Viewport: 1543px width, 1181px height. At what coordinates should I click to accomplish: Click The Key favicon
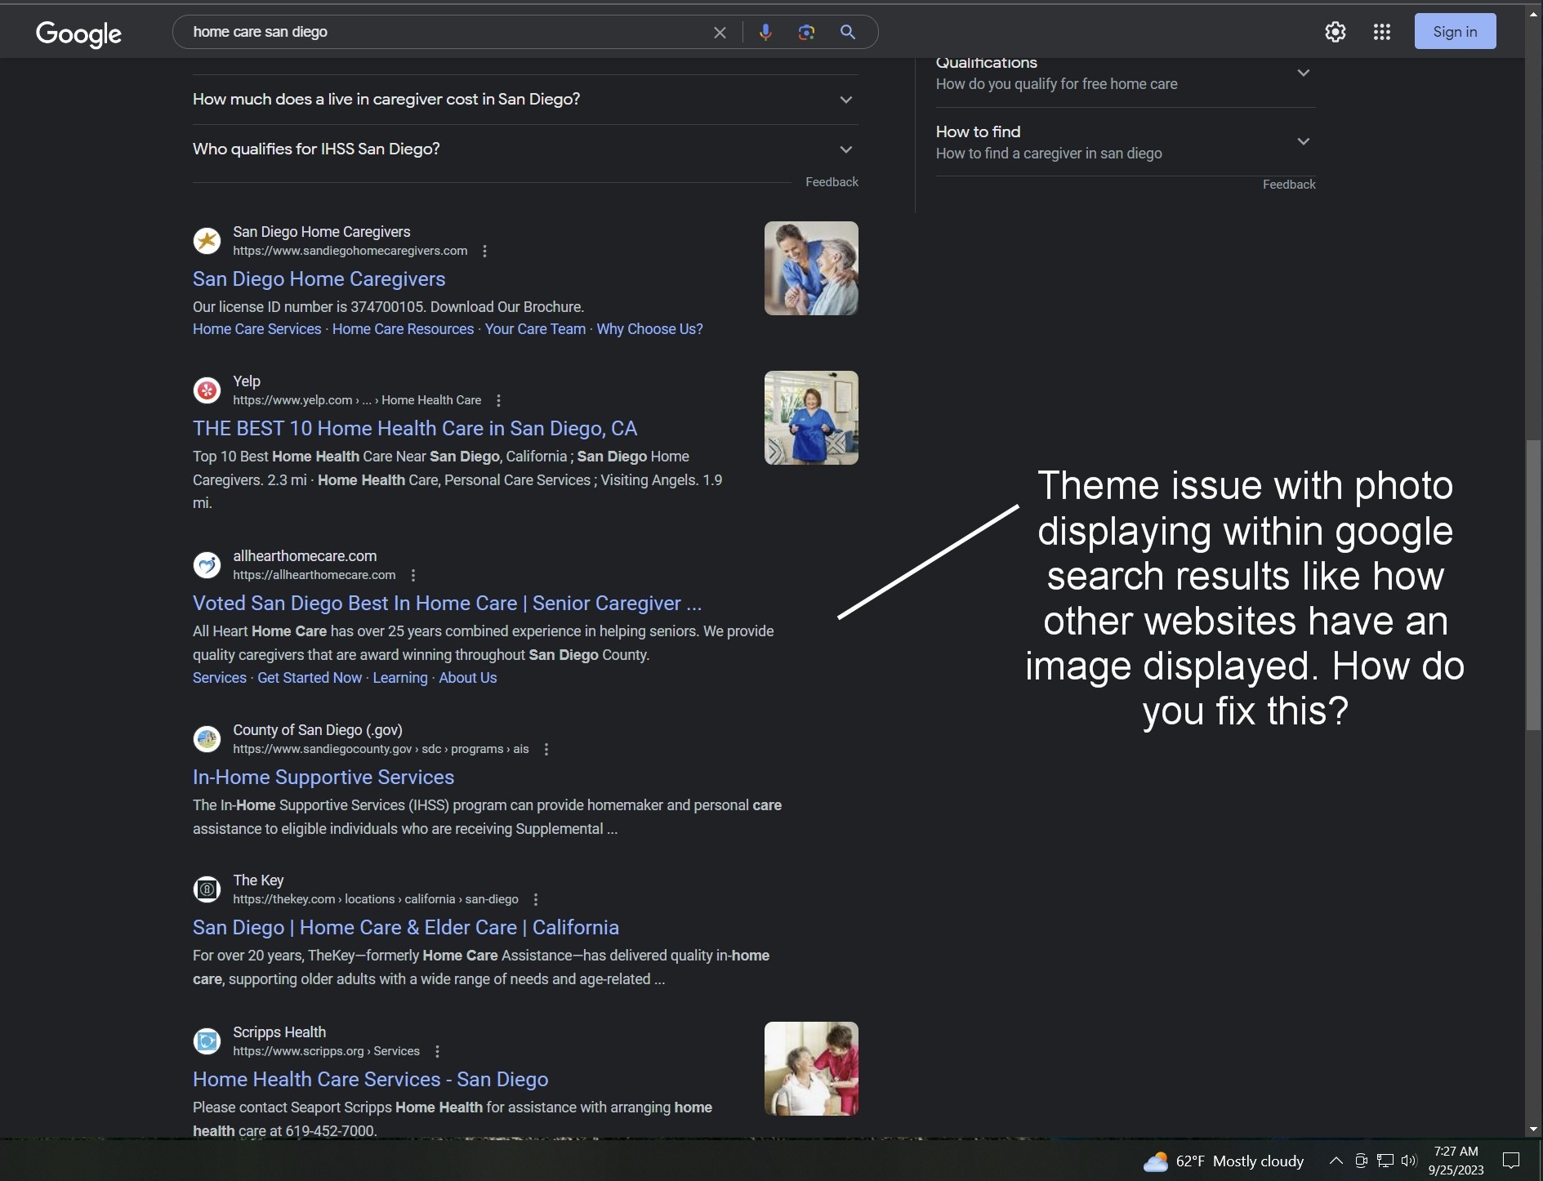pos(207,889)
